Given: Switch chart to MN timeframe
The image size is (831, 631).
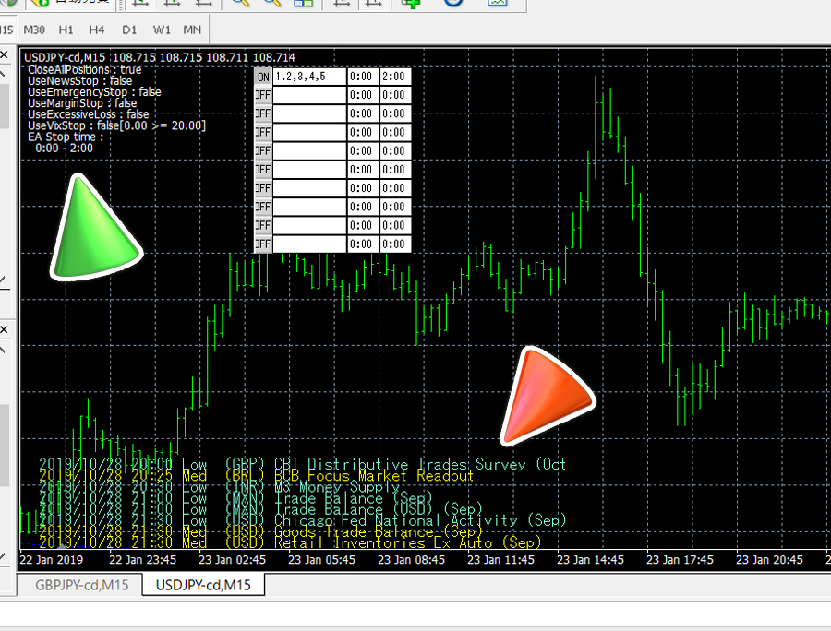Looking at the screenshot, I should pyautogui.click(x=192, y=30).
